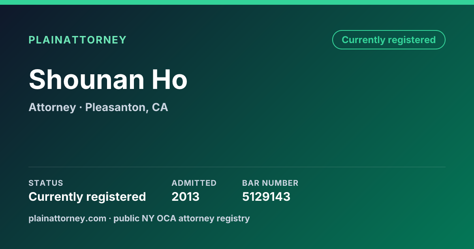
Task: Click the STATUS label
Action: (x=46, y=183)
